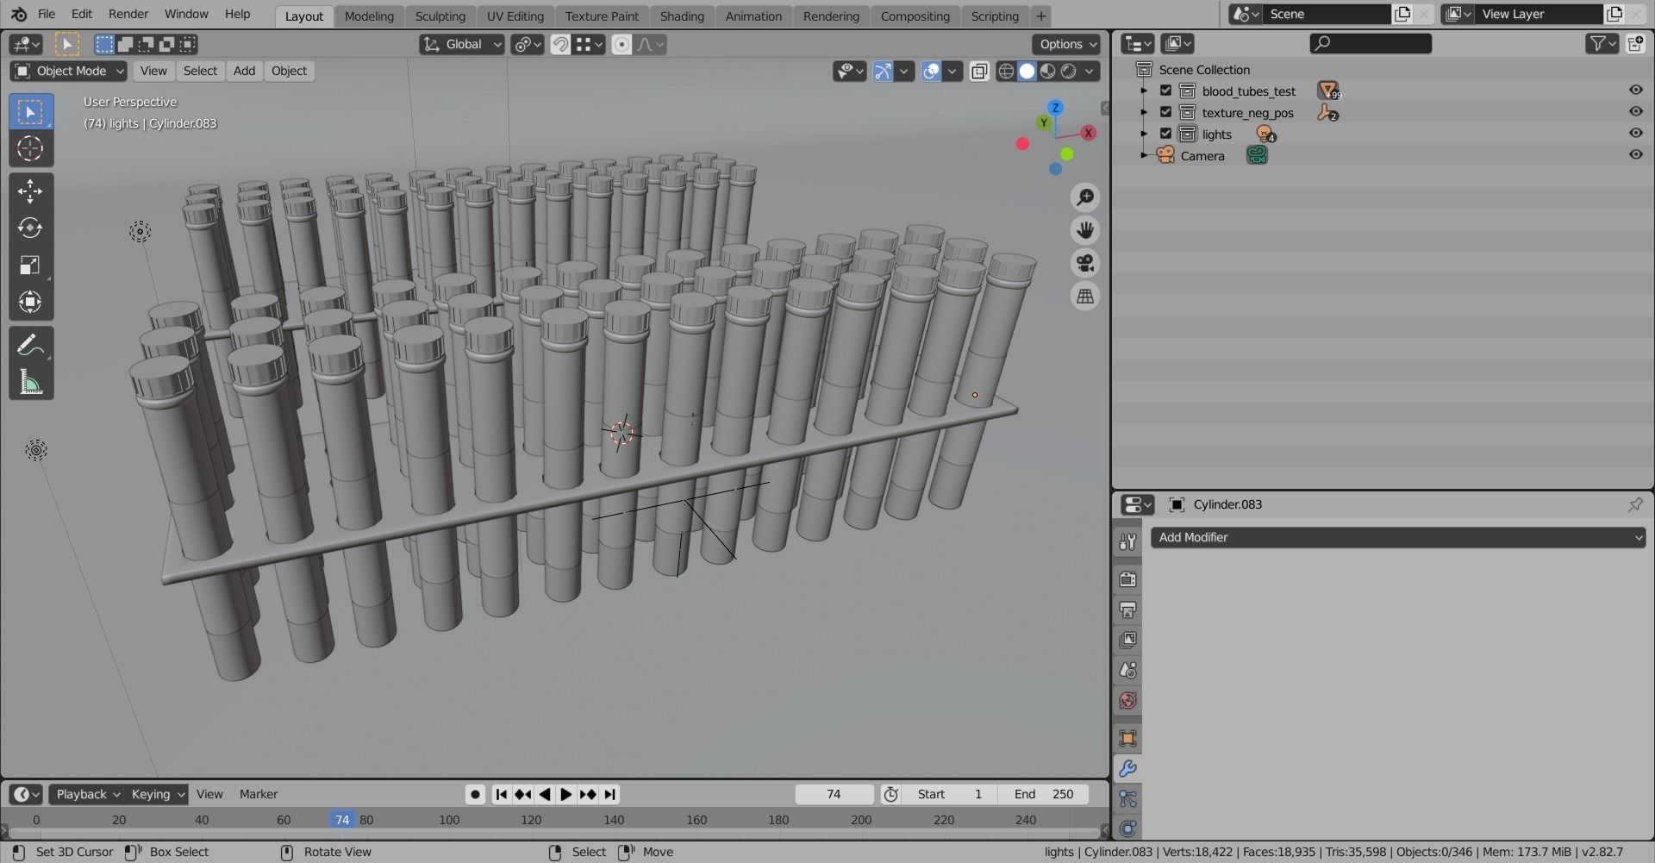Open the World Properties tab
This screenshot has width=1655, height=863.
click(x=1127, y=701)
